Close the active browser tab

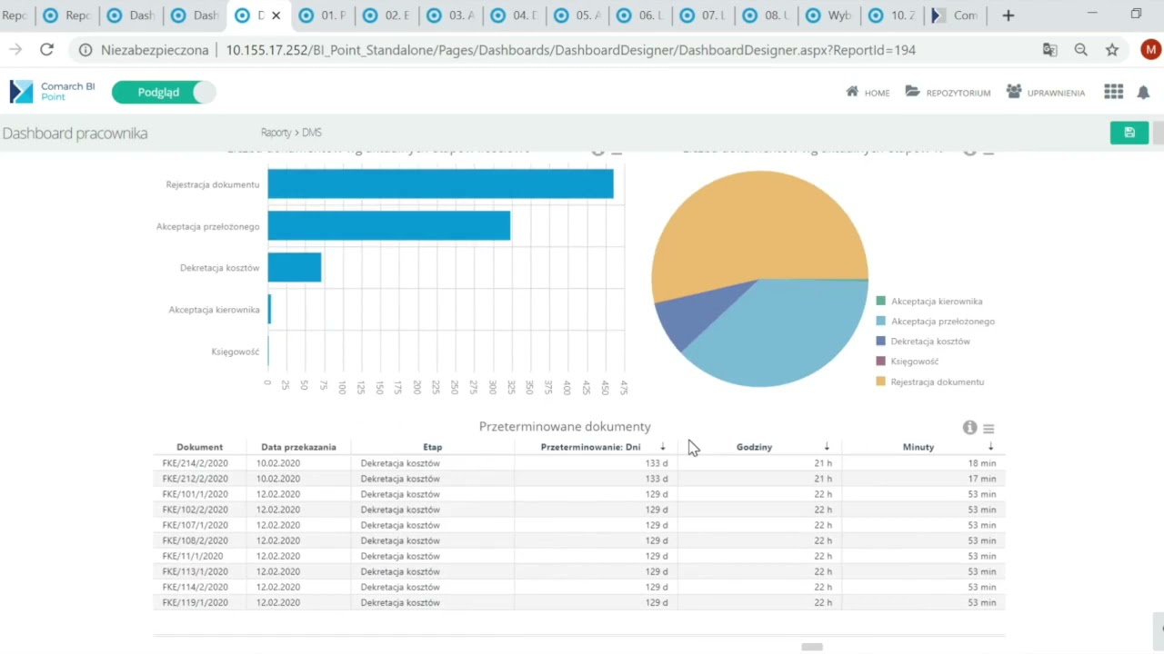coord(276,15)
